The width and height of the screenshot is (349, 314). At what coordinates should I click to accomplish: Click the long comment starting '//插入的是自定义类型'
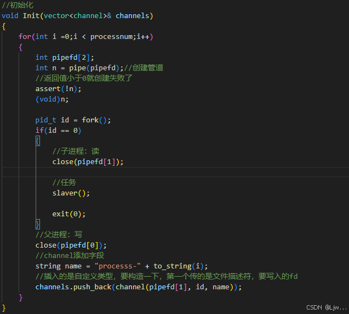click(x=167, y=277)
